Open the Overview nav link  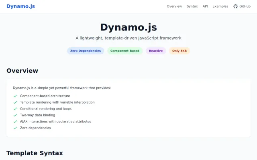coord(174,6)
